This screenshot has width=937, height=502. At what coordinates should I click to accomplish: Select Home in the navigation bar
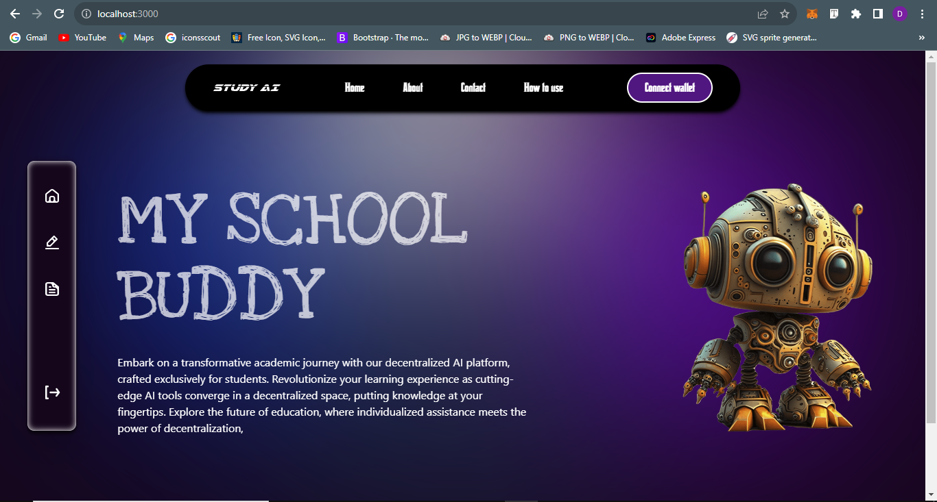pos(355,88)
